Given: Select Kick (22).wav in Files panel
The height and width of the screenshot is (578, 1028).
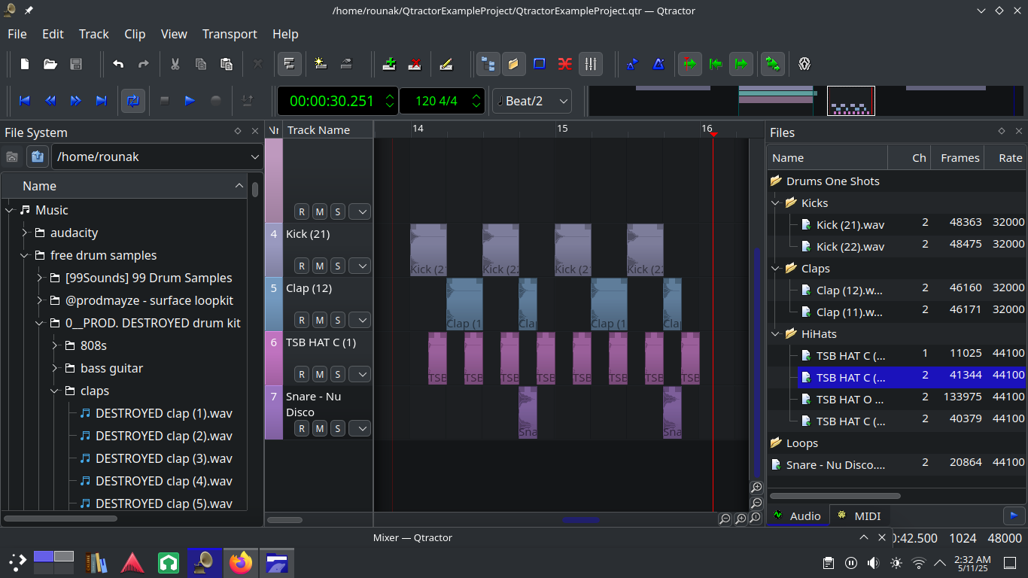Looking at the screenshot, I should click(x=850, y=247).
